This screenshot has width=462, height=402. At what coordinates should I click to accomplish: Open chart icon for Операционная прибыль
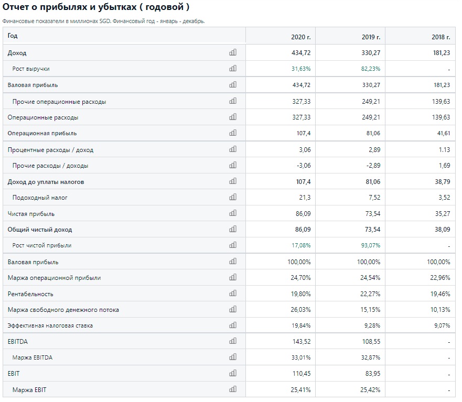[233, 133]
